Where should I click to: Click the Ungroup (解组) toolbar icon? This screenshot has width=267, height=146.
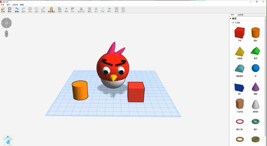pos(109,9)
